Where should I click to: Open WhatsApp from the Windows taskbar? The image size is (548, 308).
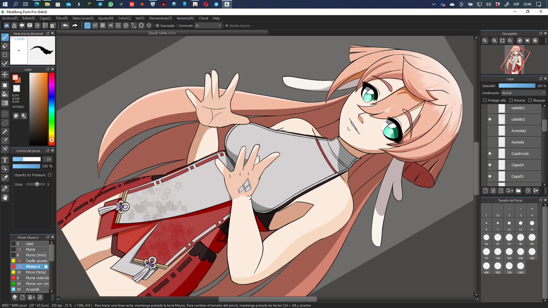click(x=111, y=4)
